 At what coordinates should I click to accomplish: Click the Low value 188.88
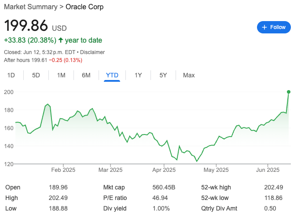pos(58,208)
